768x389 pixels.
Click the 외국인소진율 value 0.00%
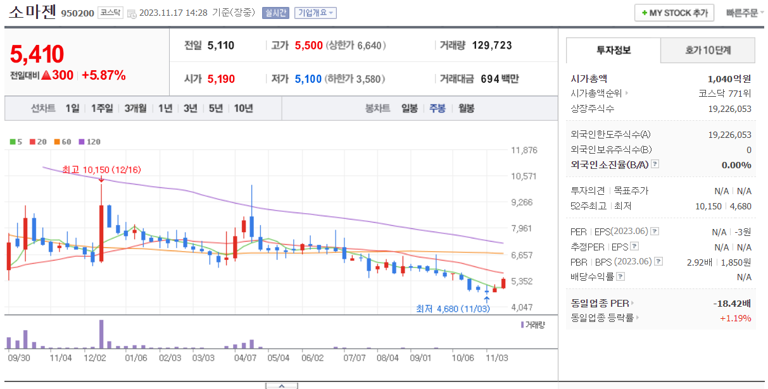pos(736,164)
